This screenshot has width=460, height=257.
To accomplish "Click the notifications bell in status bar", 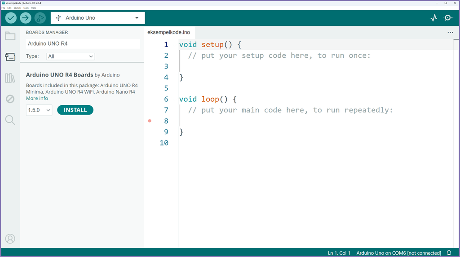I will [449, 253].
